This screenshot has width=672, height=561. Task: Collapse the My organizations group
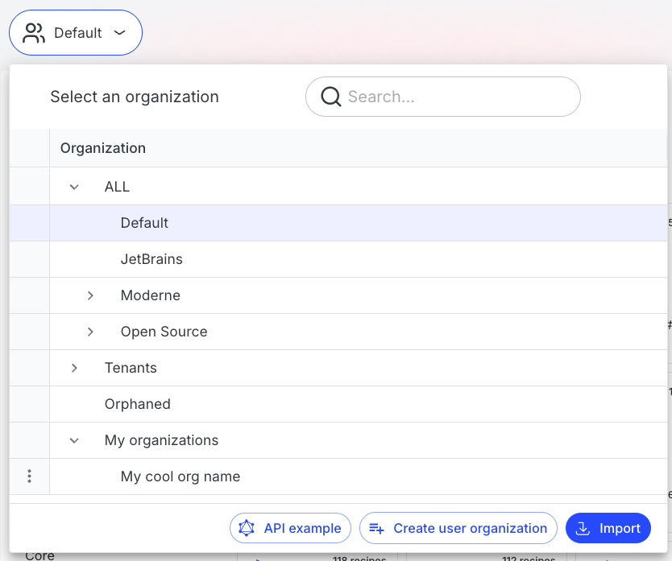tap(74, 440)
